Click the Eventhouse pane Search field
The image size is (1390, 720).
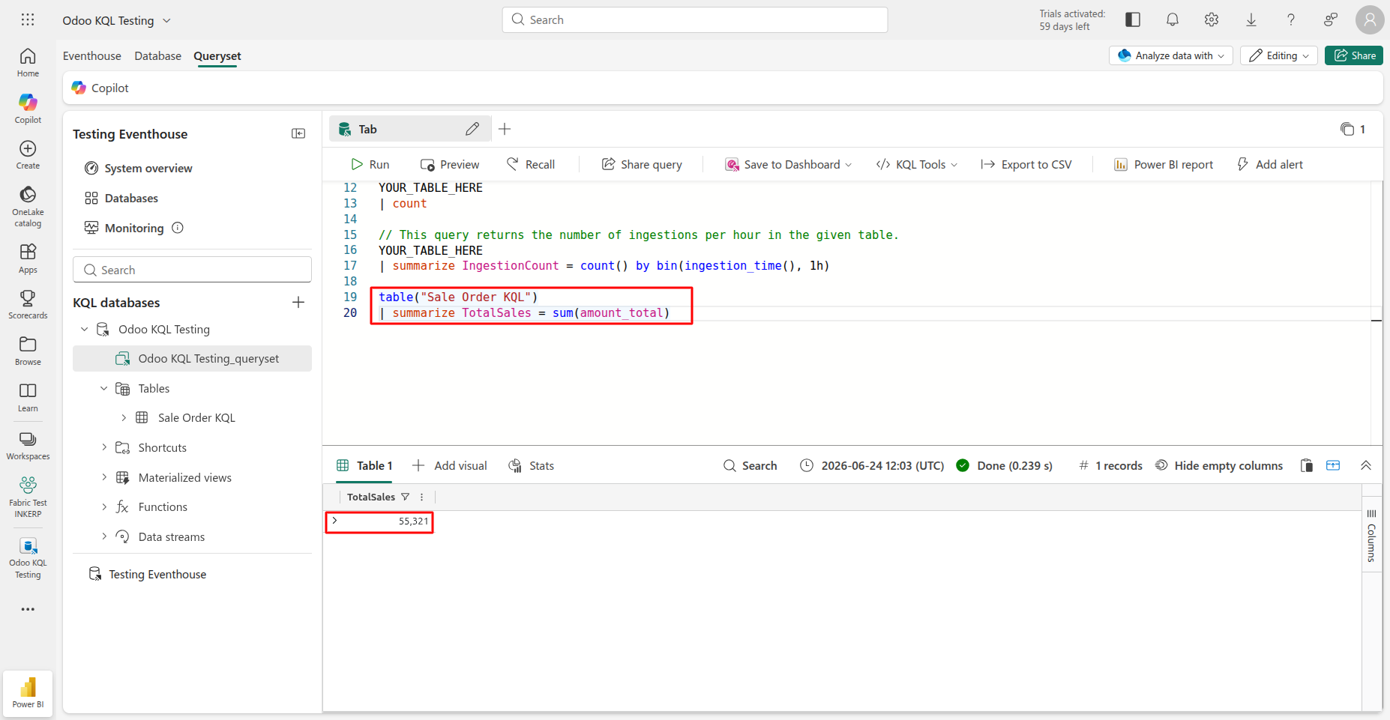(x=192, y=270)
